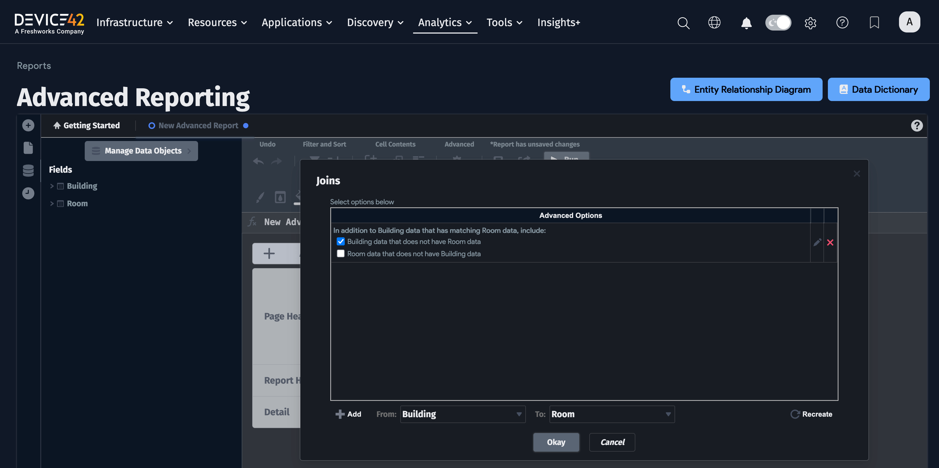Select the Building entry in Fields
939x468 pixels.
82,186
